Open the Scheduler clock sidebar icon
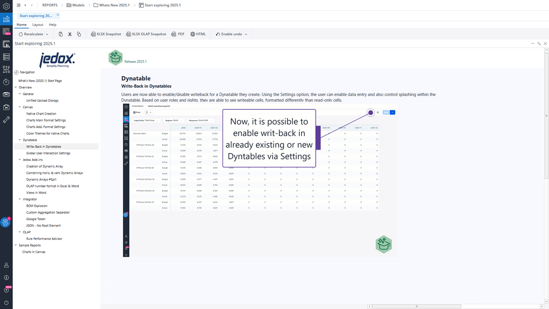Screen dimensions: 549x309 [x=6, y=82]
